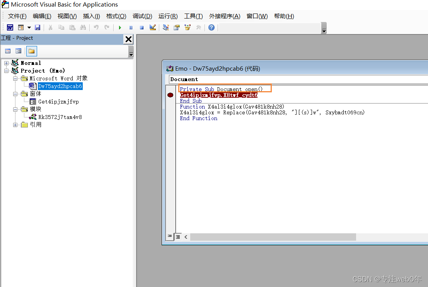Viewport: 428px width, 287px height.
Task: Toggle Folders view in Project panel
Action: point(31,51)
